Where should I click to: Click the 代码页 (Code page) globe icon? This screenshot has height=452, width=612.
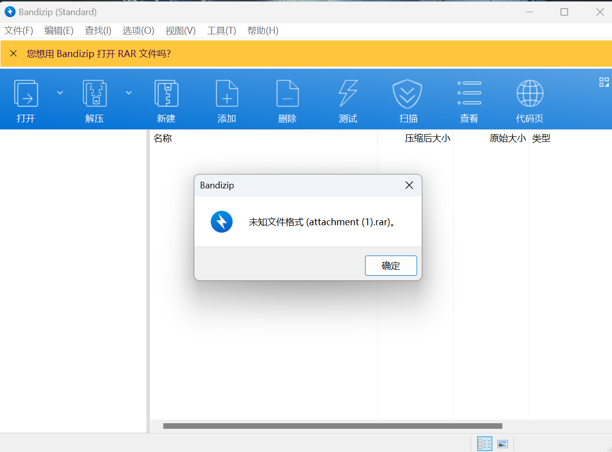pyautogui.click(x=530, y=93)
